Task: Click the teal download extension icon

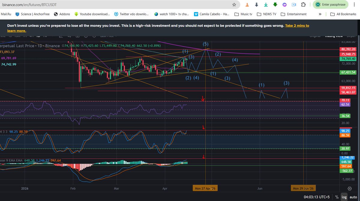Action: [266, 5]
